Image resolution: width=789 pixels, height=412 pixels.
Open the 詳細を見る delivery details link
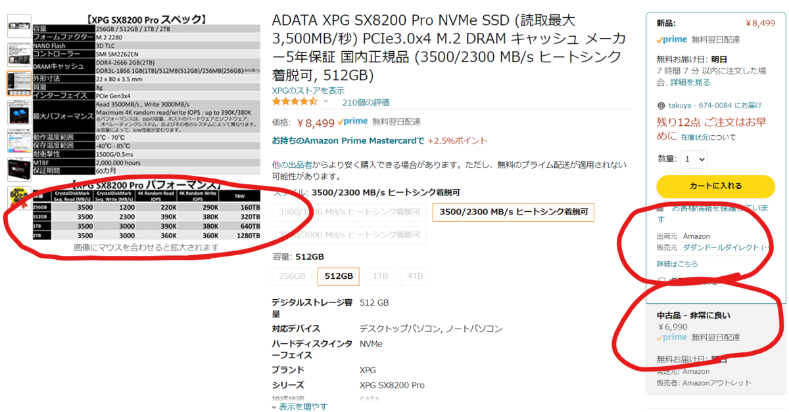click(x=690, y=83)
